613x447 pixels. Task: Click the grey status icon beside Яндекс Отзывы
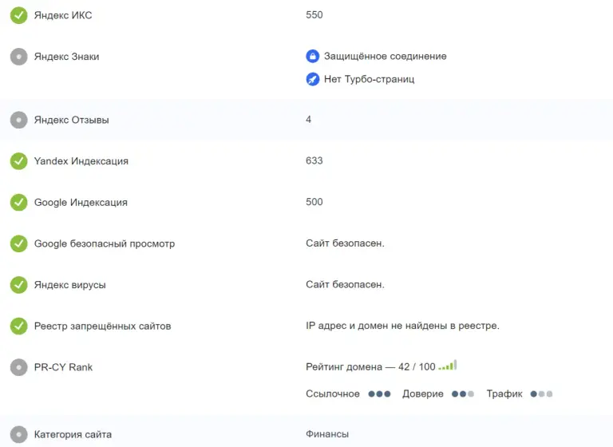tap(19, 120)
